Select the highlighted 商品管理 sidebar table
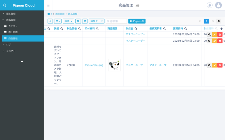 tap(23, 38)
